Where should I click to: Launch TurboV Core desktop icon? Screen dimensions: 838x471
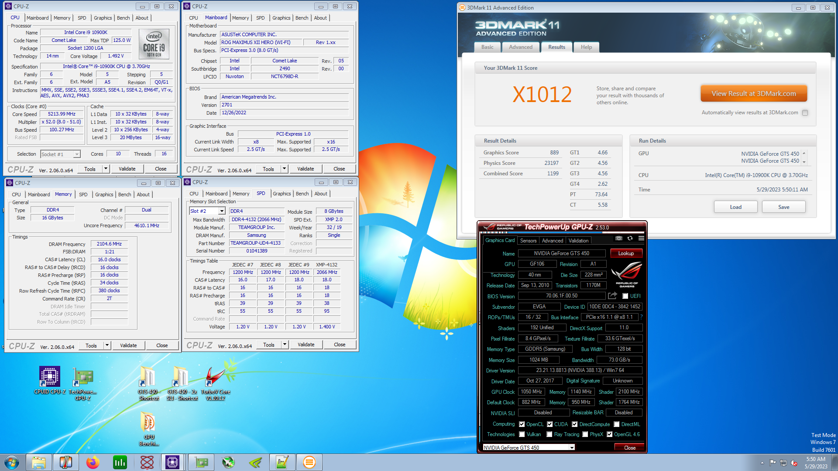216,383
